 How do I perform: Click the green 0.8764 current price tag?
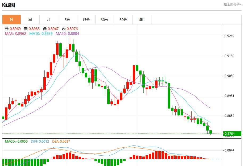click(x=232, y=134)
